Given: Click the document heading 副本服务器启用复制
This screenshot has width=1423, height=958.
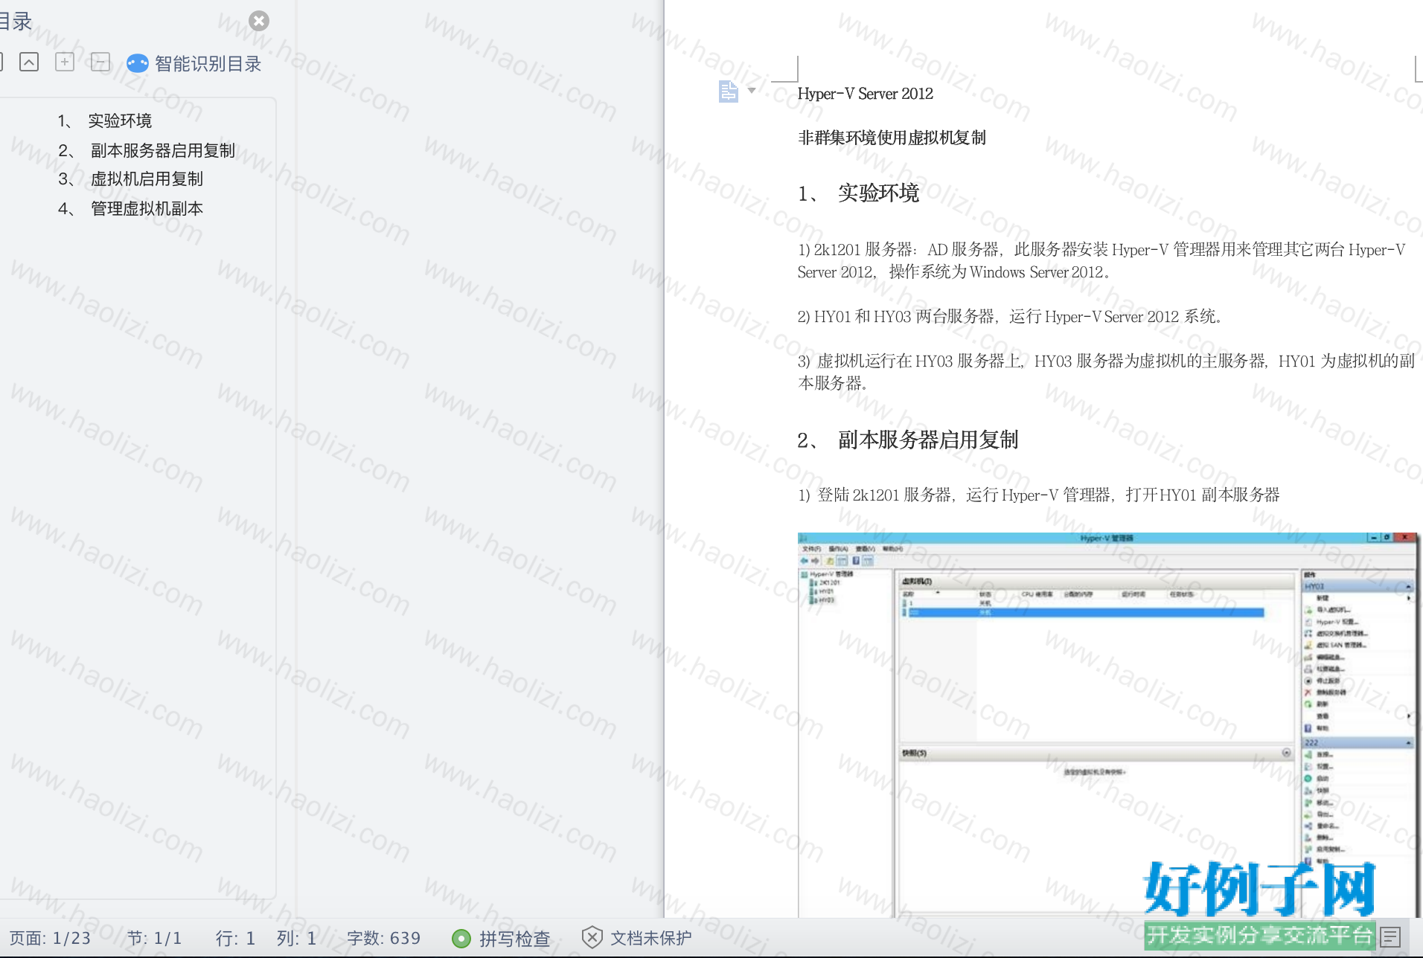Looking at the screenshot, I should (928, 440).
